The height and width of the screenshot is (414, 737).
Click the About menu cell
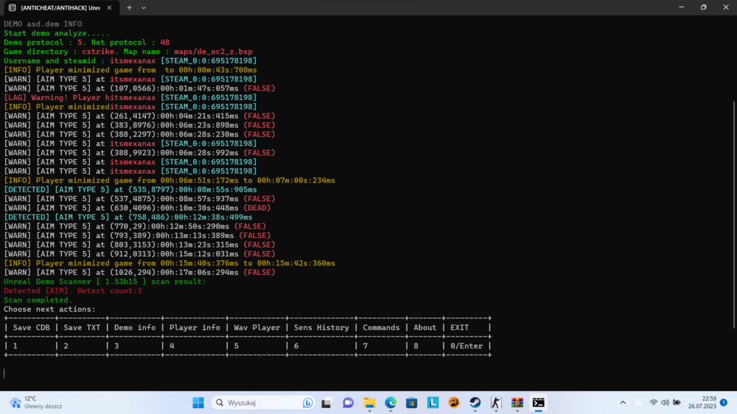tap(425, 328)
